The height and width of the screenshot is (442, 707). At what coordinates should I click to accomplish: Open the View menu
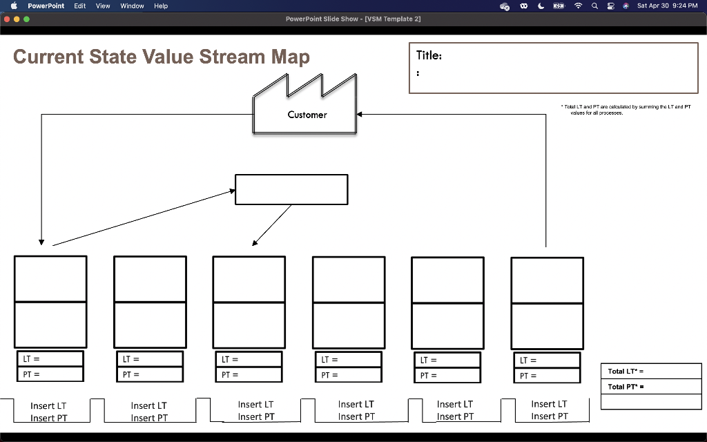(102, 6)
